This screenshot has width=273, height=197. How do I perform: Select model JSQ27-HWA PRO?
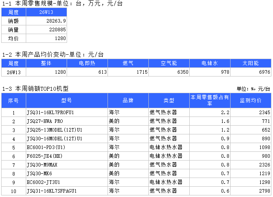pos(45,121)
